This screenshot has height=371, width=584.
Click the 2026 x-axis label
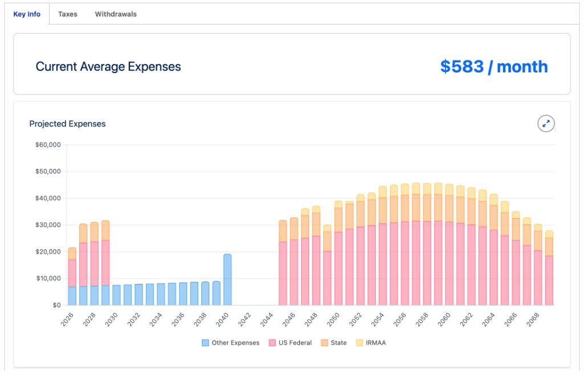click(x=67, y=320)
